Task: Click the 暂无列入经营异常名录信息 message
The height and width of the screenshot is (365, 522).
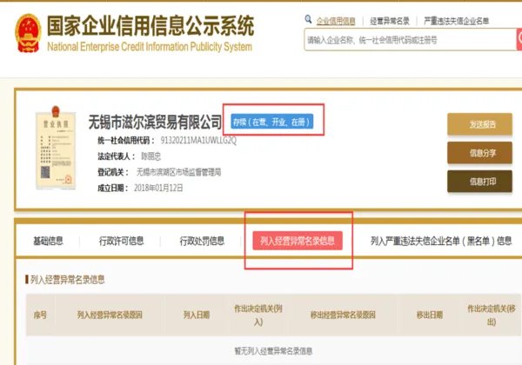Action: (x=273, y=351)
